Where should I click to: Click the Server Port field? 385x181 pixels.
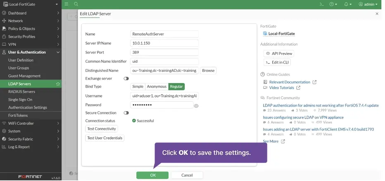[164, 52]
